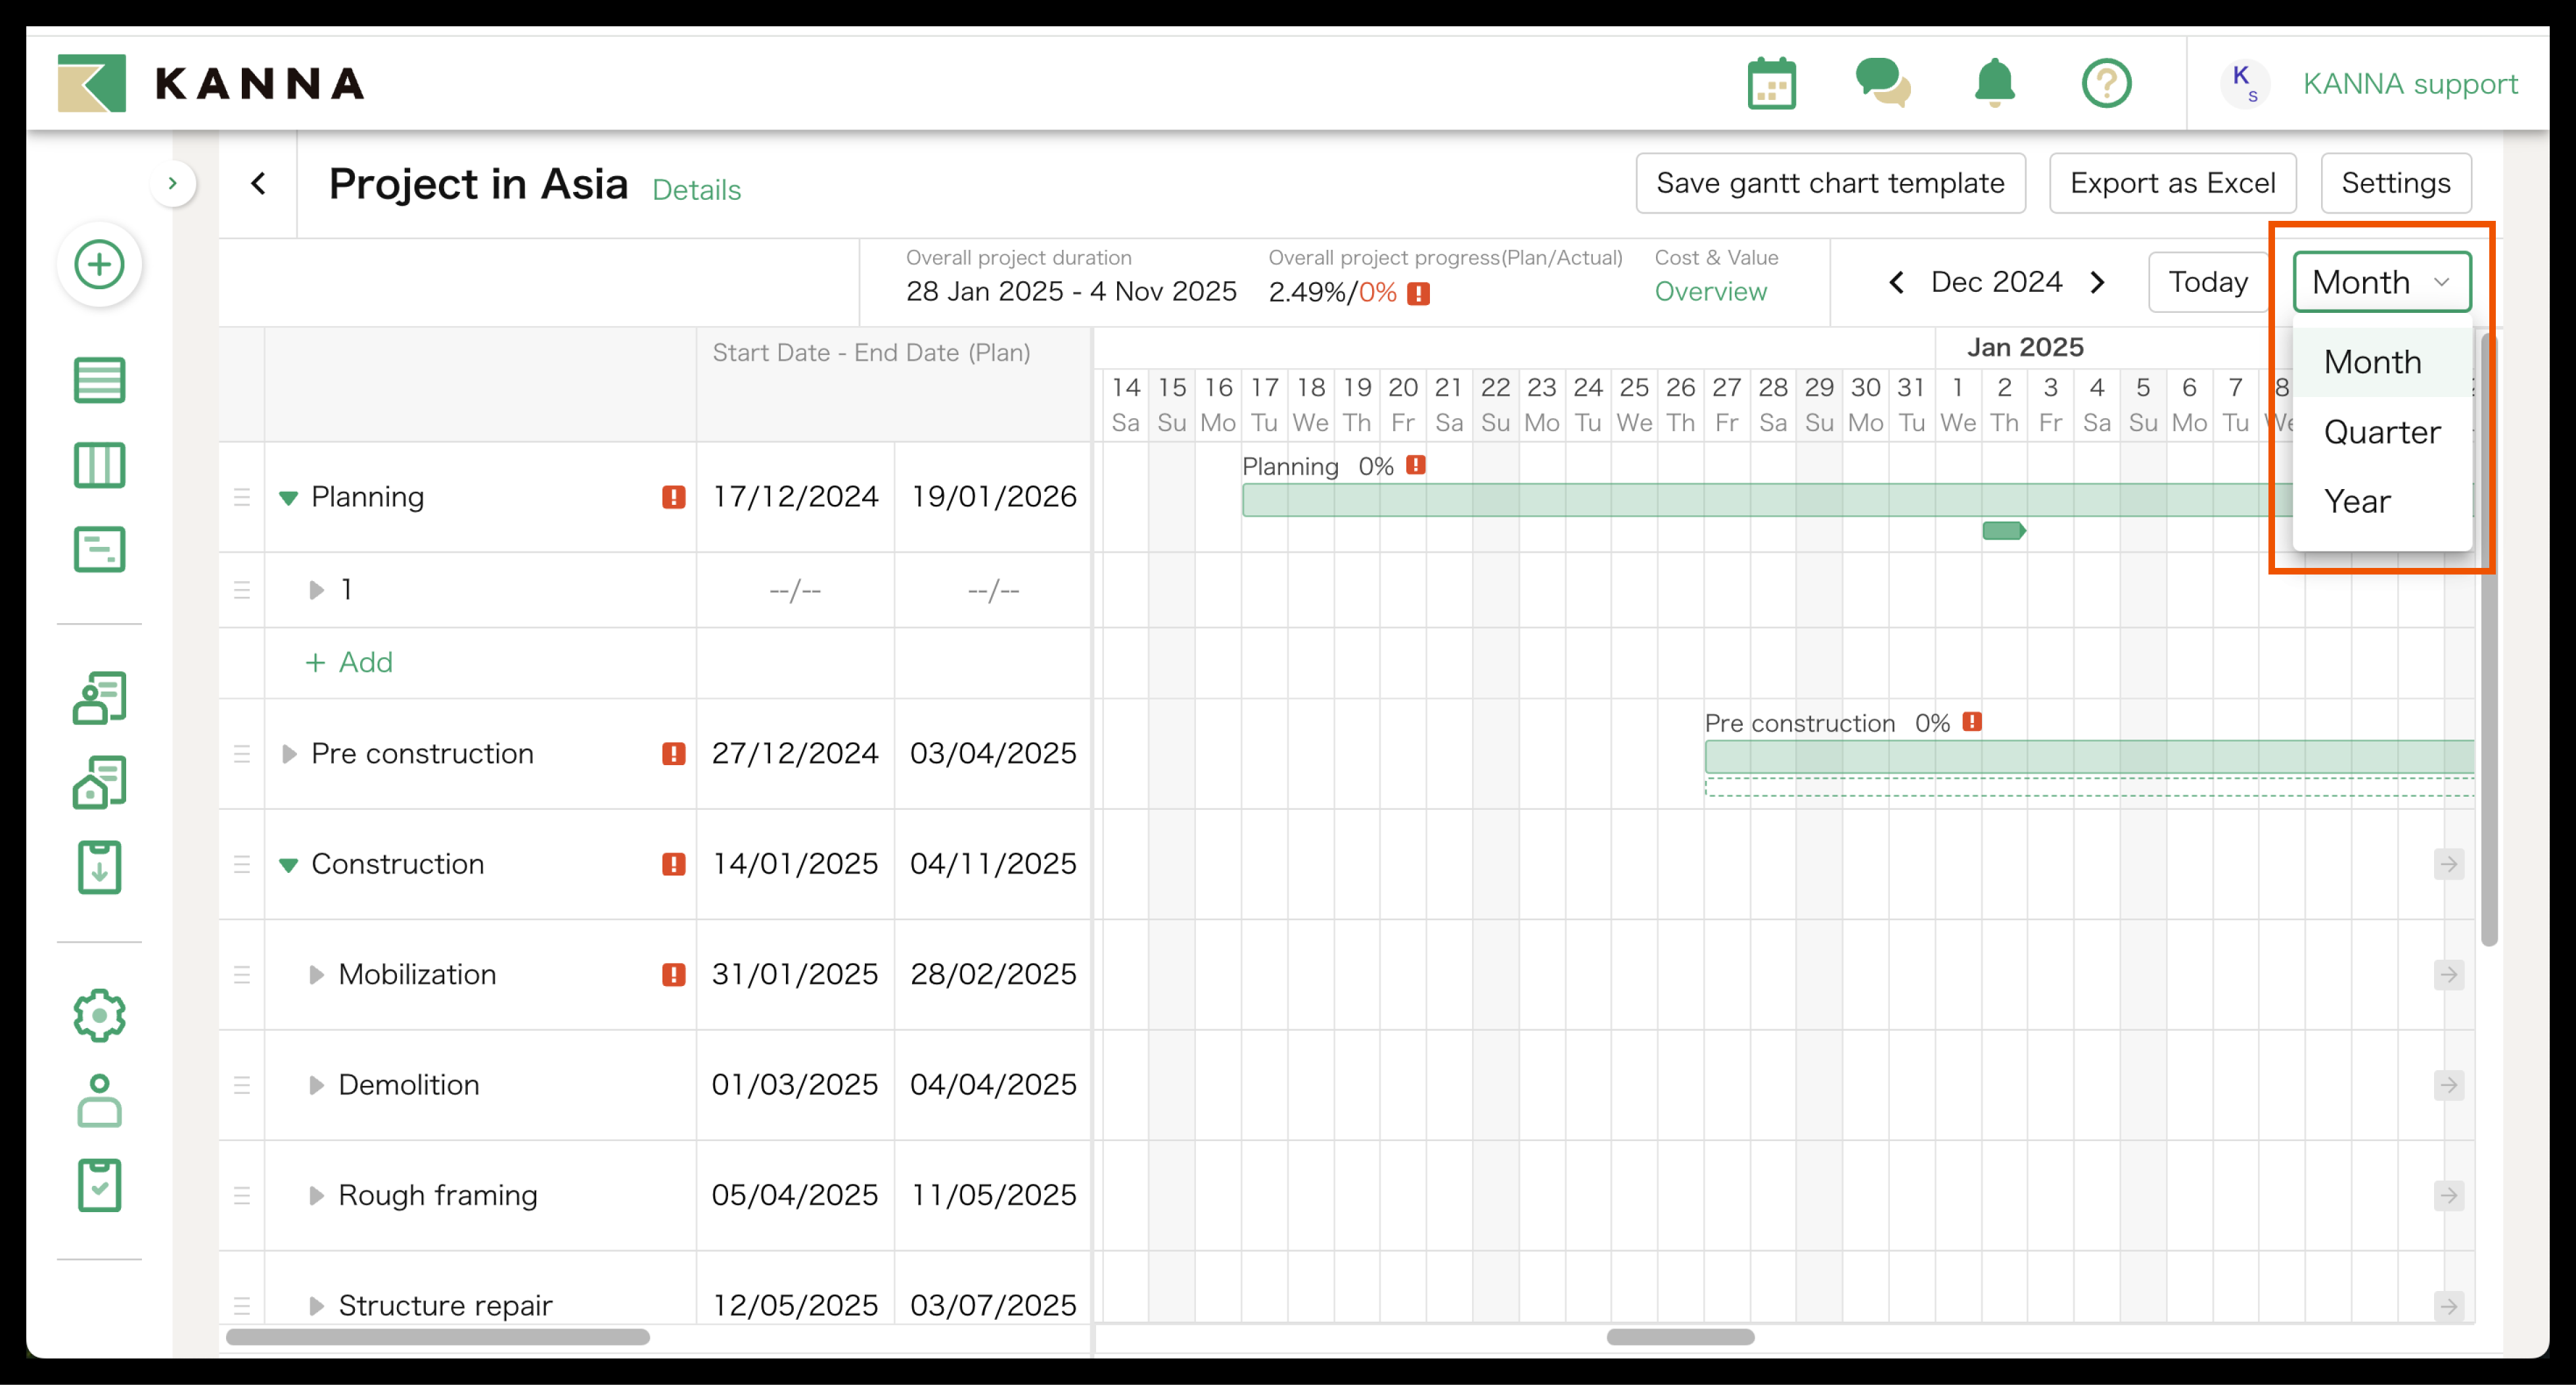Open the Month view dropdown

2381,282
